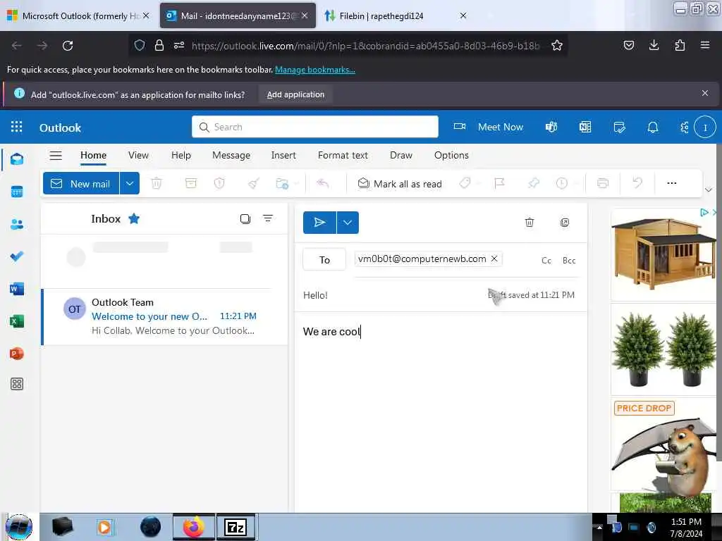Open the Outlook Team welcome email
Screen dimensions: 722x541
[x=164, y=316]
